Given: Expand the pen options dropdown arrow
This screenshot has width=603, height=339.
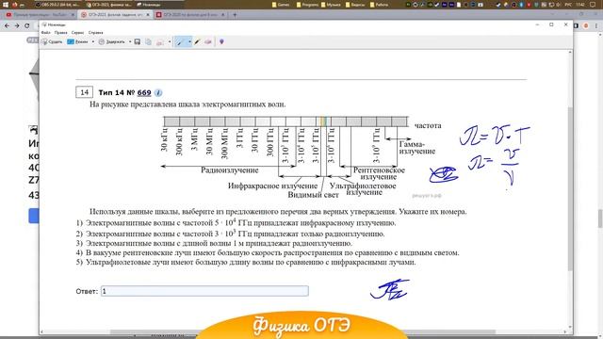Looking at the screenshot, I should [x=189, y=41].
